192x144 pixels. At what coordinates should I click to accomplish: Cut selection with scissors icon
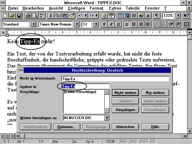tap(51, 16)
